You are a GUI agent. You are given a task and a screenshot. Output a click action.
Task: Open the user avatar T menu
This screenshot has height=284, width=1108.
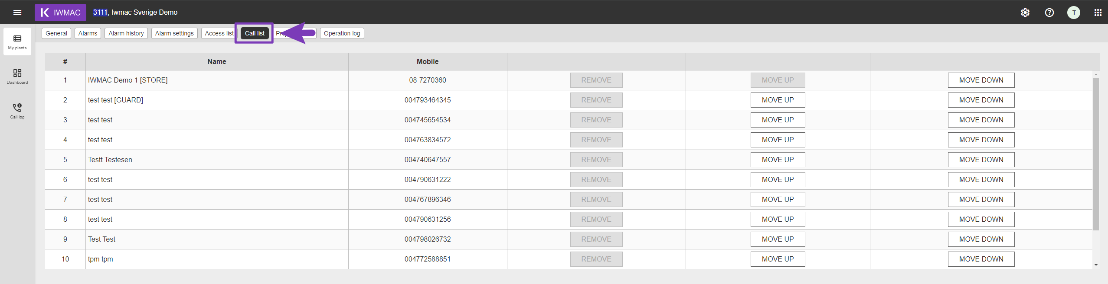1074,13
